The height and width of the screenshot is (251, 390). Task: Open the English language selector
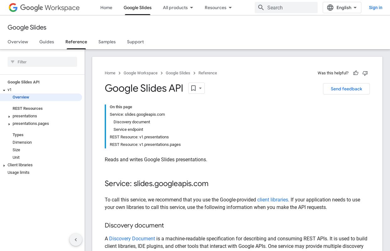click(342, 8)
